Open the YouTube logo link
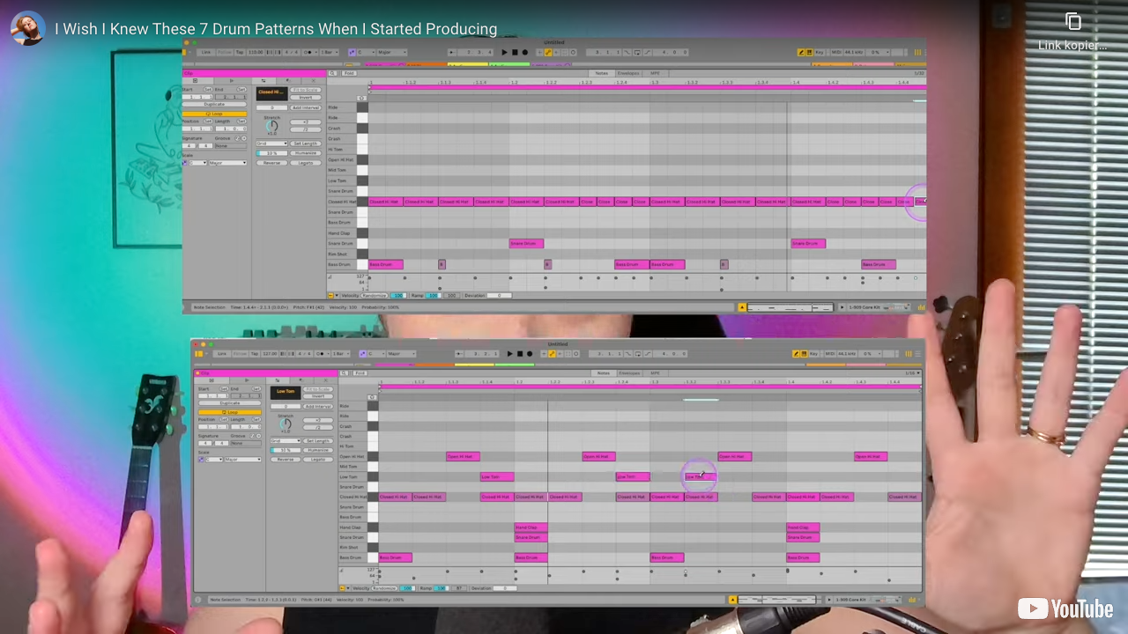The image size is (1128, 634). [x=1065, y=608]
